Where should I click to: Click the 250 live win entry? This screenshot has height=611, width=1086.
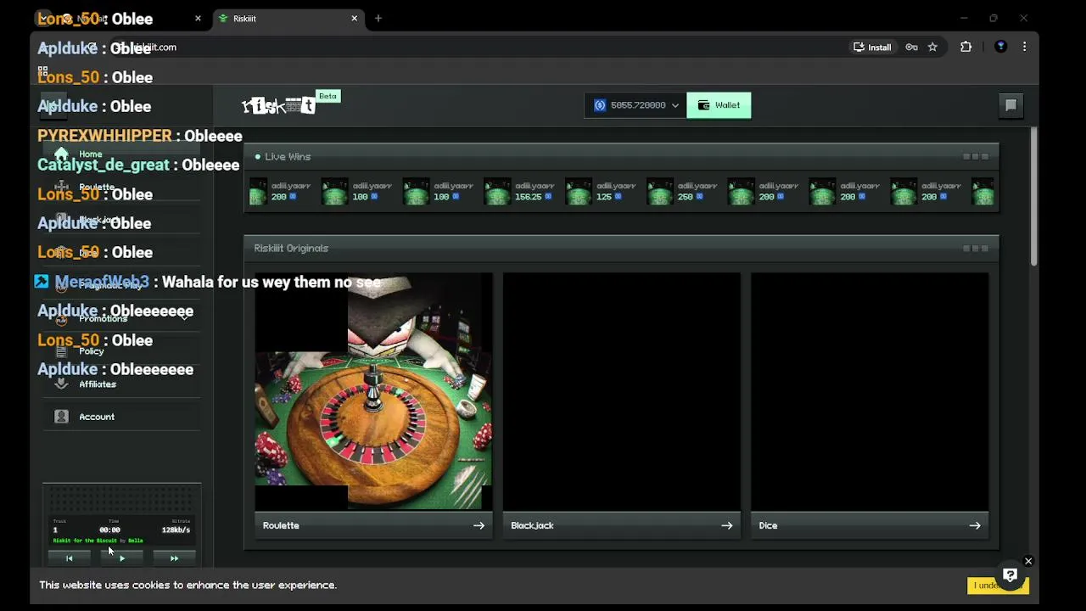point(682,192)
